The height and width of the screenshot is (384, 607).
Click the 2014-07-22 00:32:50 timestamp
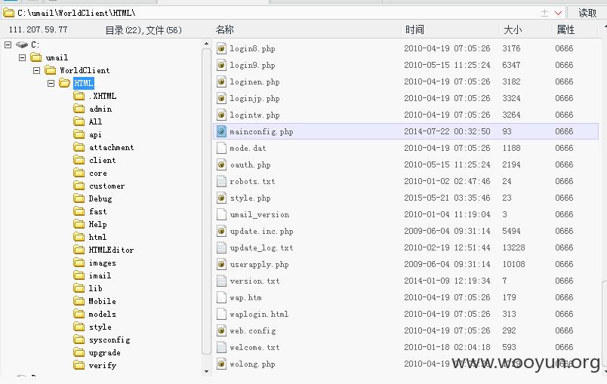click(x=447, y=131)
